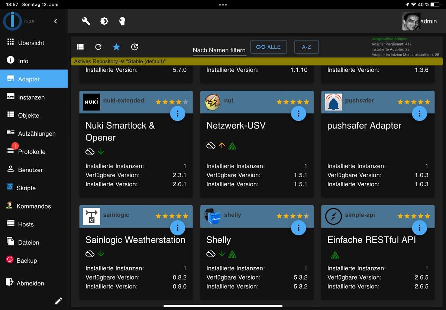Switch adapters to list view
This screenshot has height=310, width=446.
[80, 47]
